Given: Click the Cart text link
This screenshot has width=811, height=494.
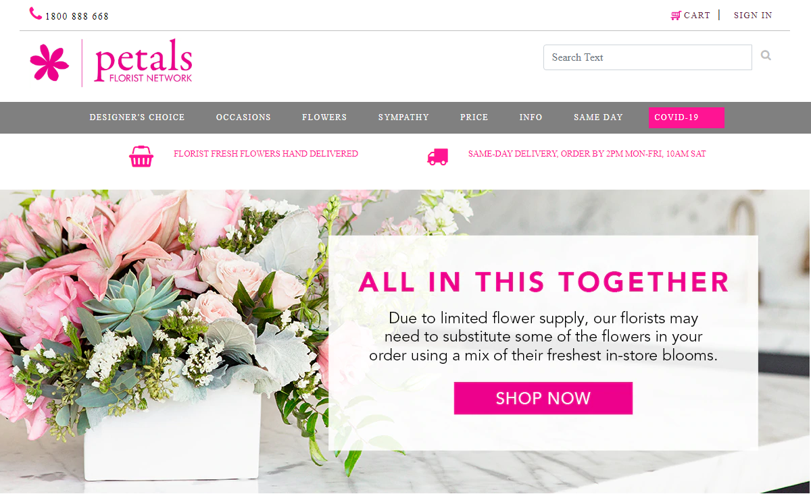Looking at the screenshot, I should [x=697, y=16].
